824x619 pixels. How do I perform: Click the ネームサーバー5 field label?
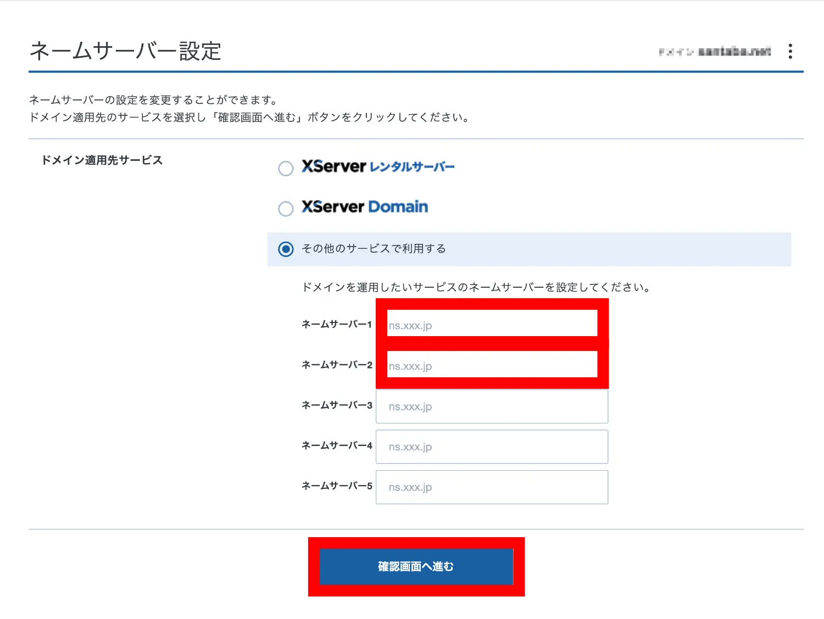[336, 486]
